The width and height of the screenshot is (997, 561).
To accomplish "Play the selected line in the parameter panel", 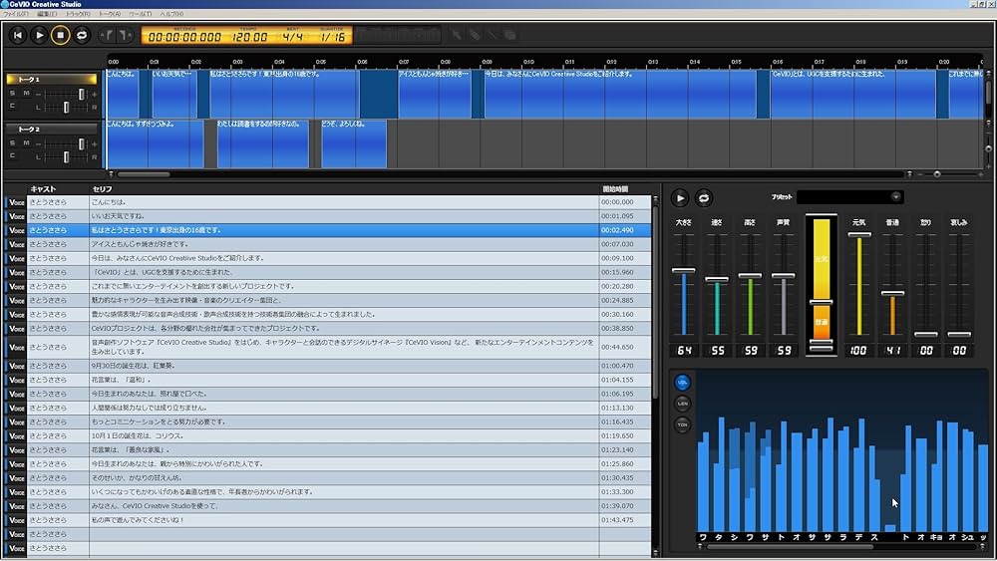I will point(680,198).
